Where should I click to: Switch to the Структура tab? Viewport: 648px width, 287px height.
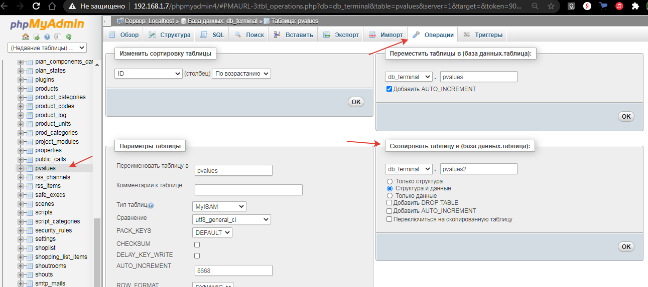(x=170, y=35)
